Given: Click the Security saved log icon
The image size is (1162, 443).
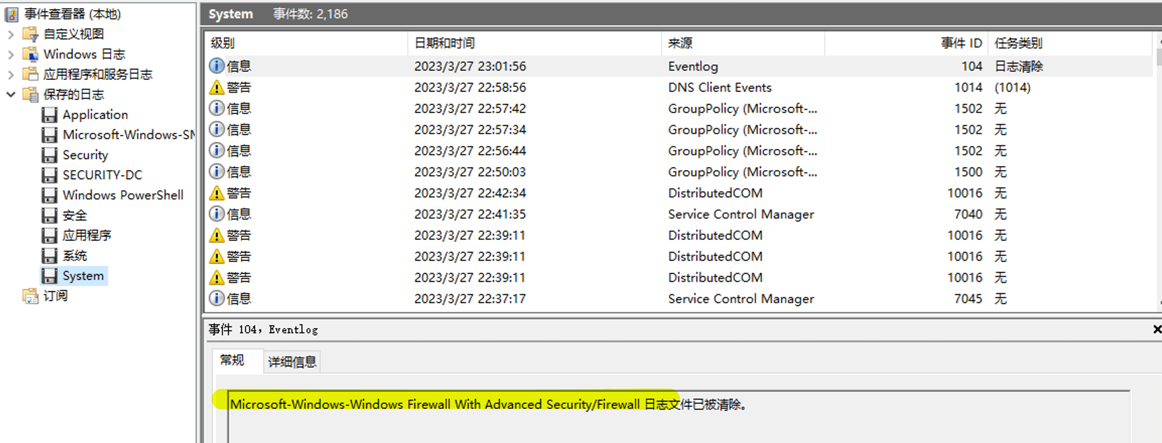Looking at the screenshot, I should pos(49,155).
